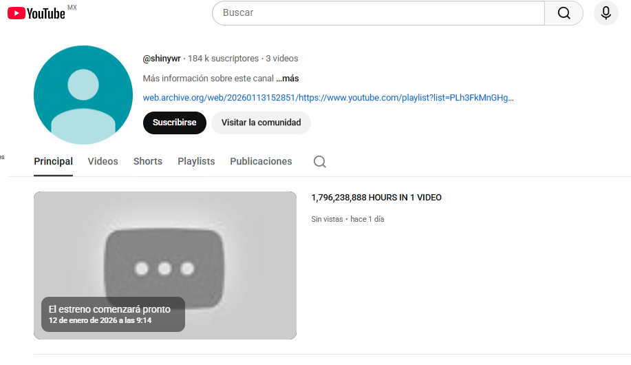The height and width of the screenshot is (365, 631).
Task: Focus the Buscar search field
Action: (x=378, y=13)
